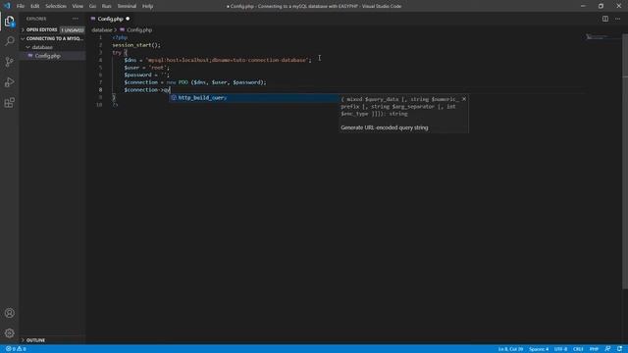Click Config.php in the breadcrumb

coord(139,30)
